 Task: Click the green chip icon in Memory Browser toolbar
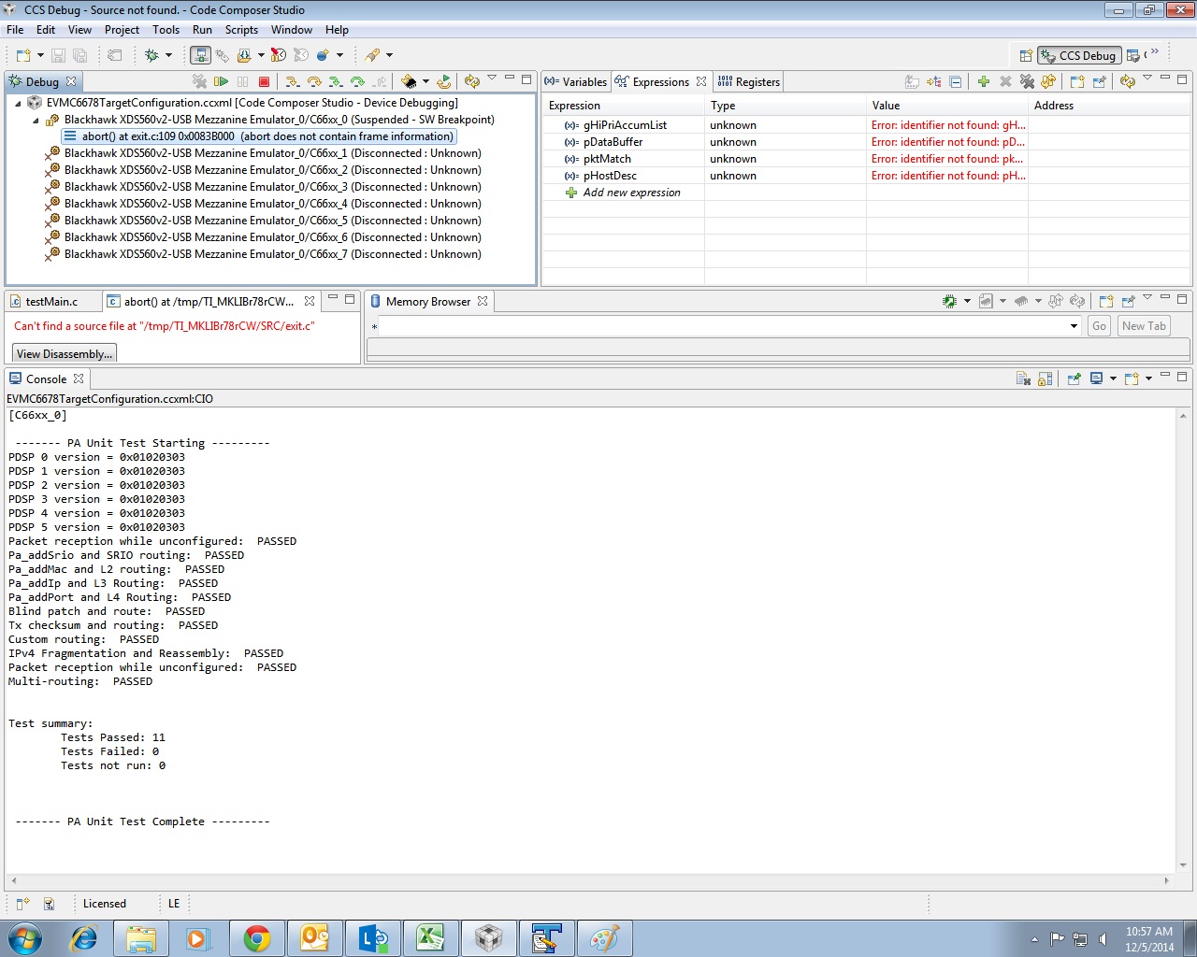coord(950,301)
